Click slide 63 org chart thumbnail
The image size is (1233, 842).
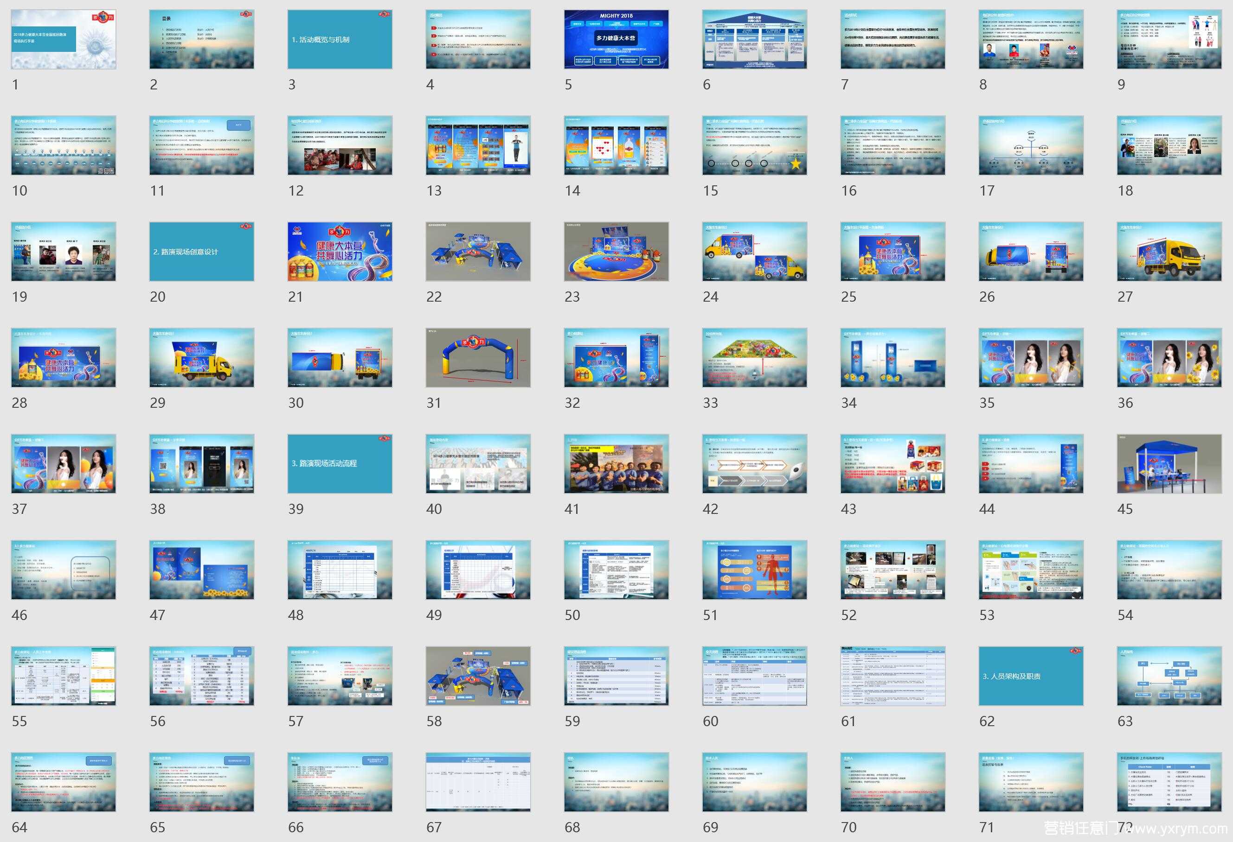click(x=1169, y=676)
